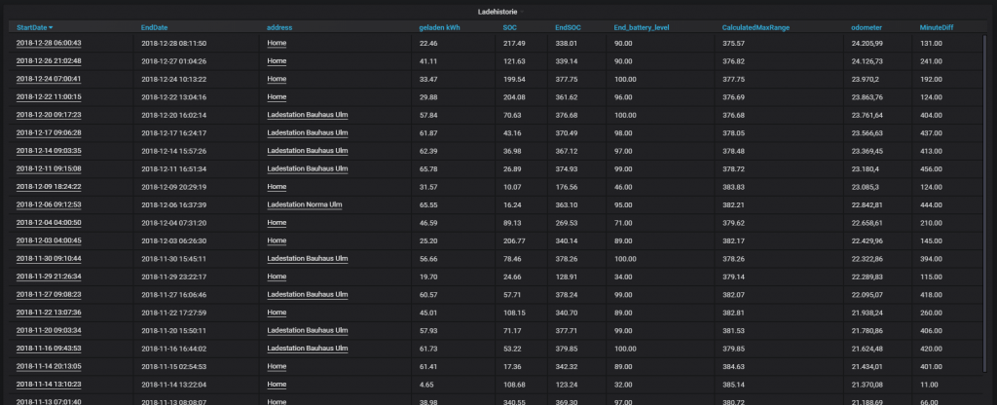This screenshot has height=405, width=997.
Task: Sort by the SOC column header
Action: click(x=510, y=27)
